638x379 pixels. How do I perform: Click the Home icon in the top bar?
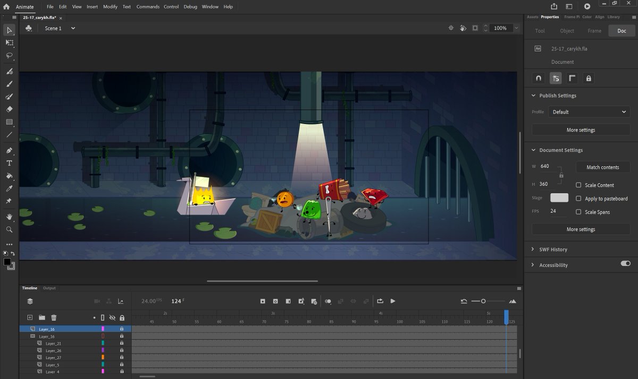click(6, 6)
